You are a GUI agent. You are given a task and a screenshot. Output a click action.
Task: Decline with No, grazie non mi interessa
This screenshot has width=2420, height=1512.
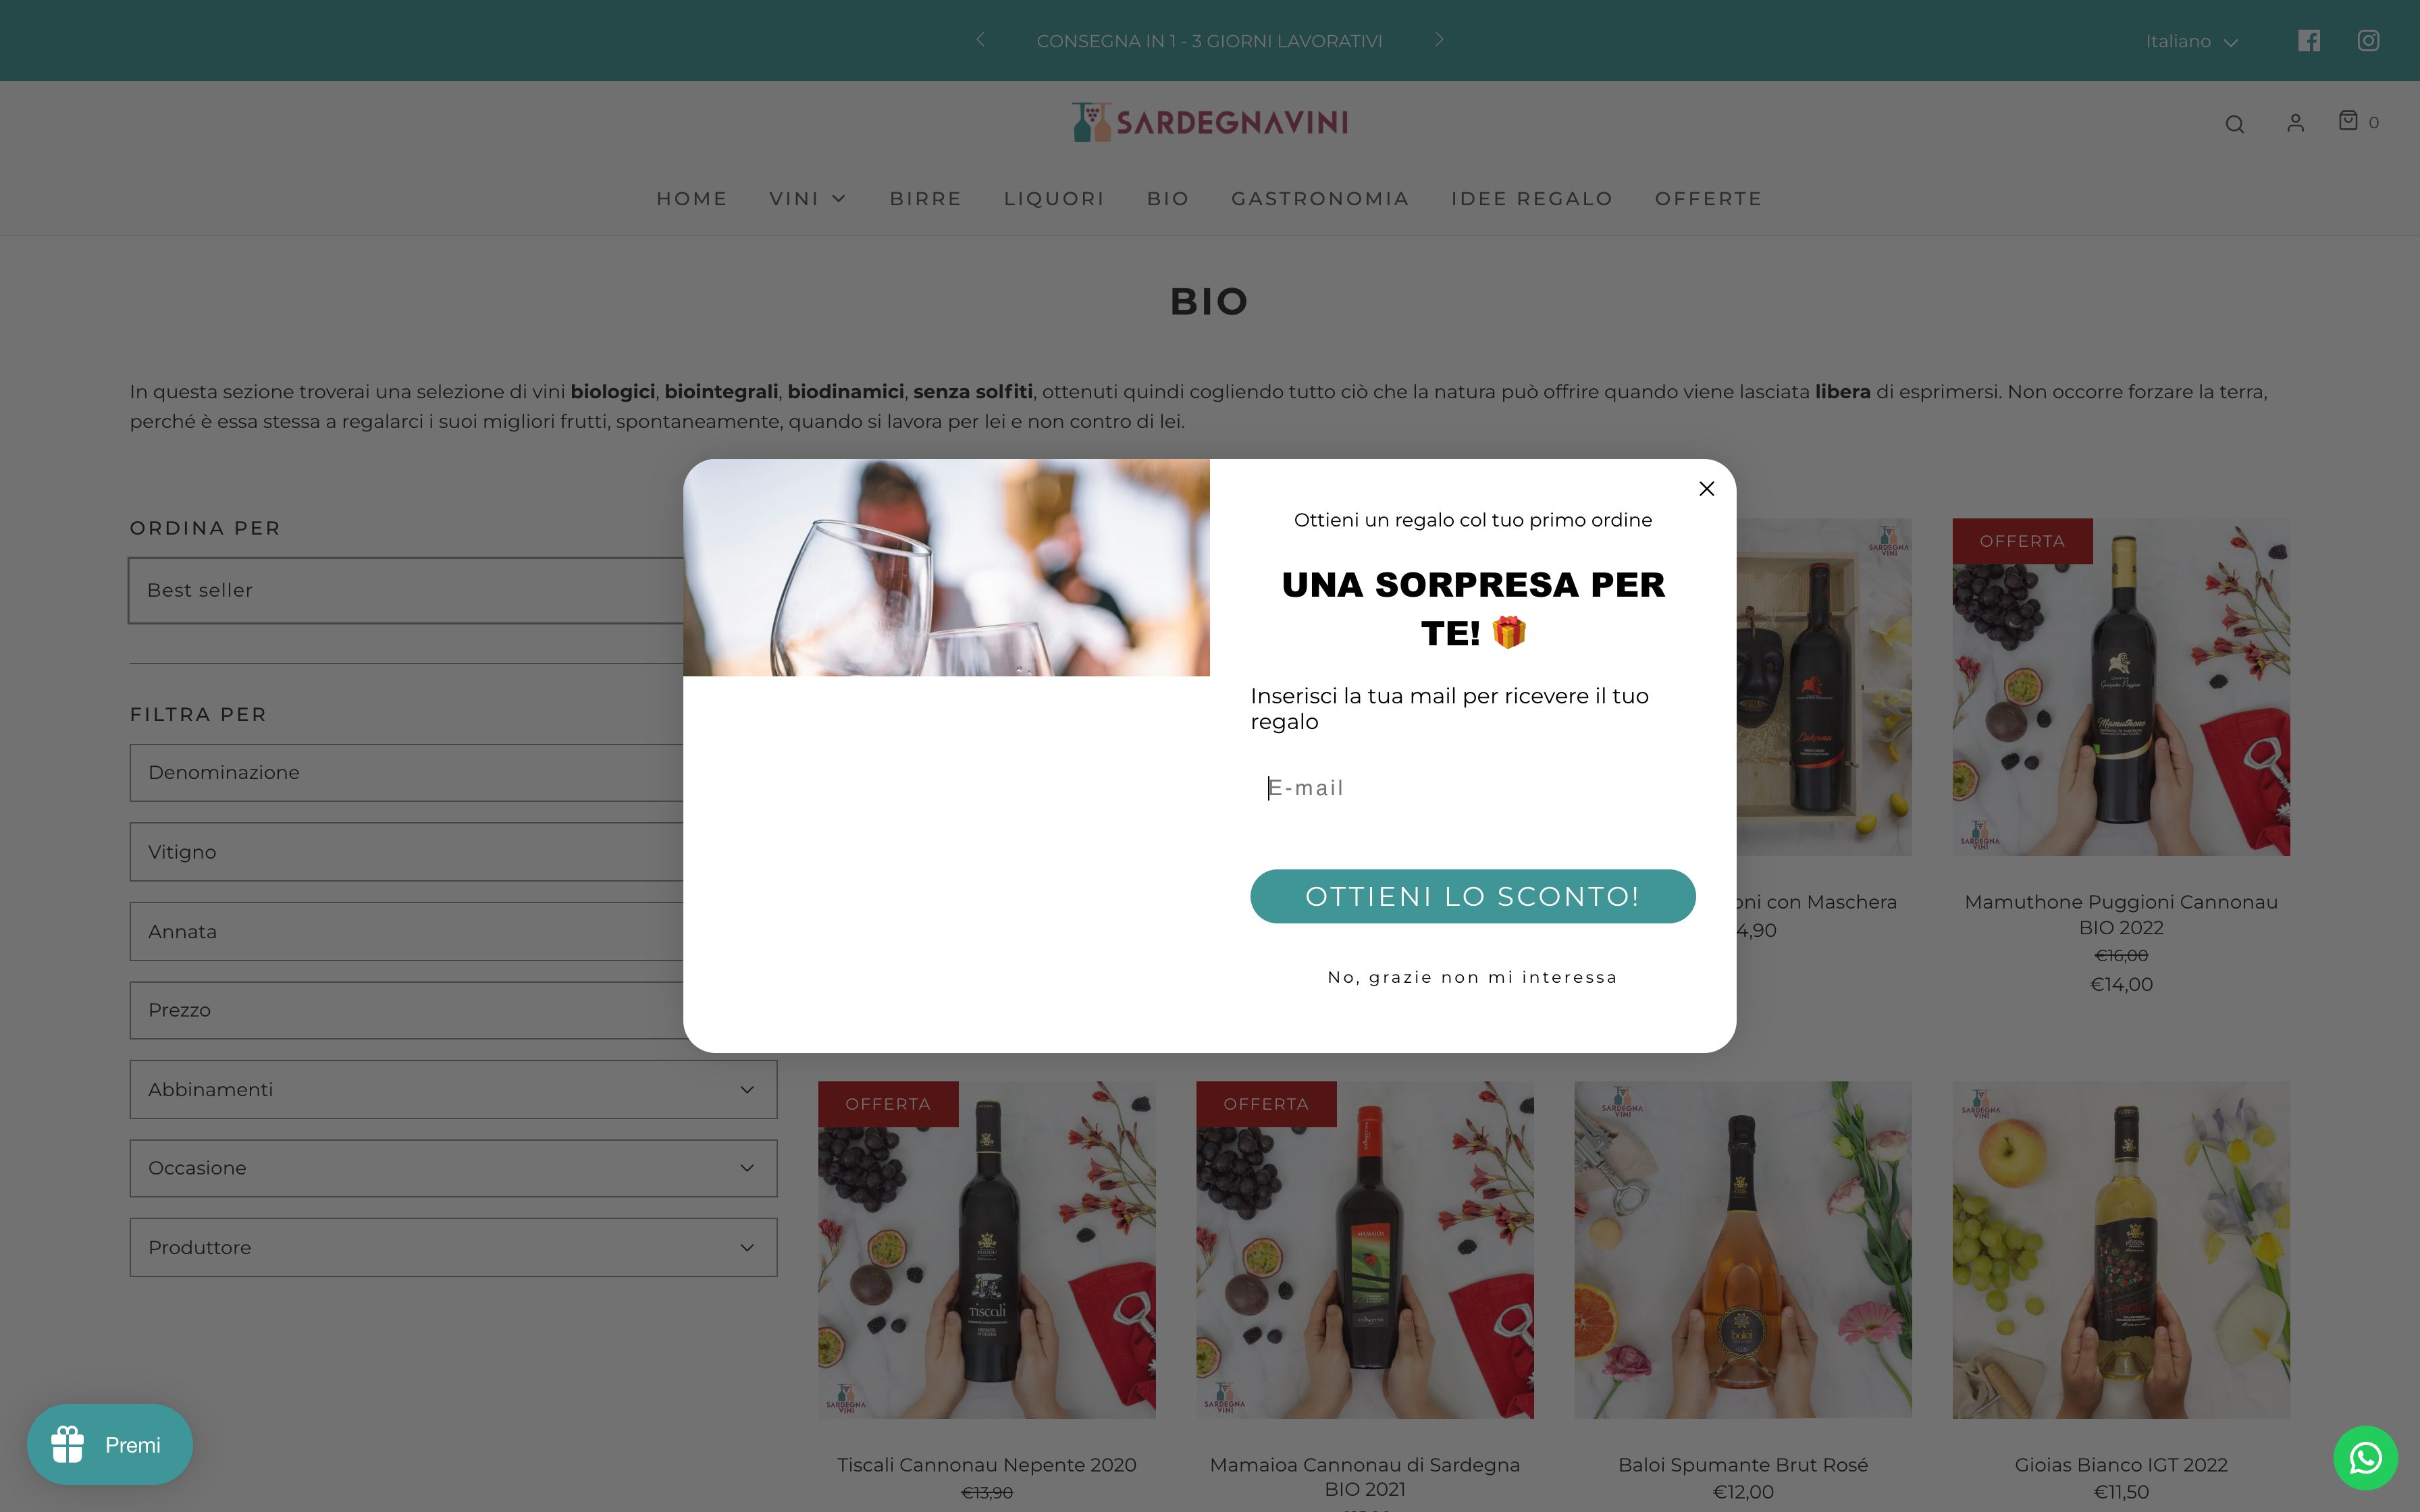pyautogui.click(x=1472, y=977)
